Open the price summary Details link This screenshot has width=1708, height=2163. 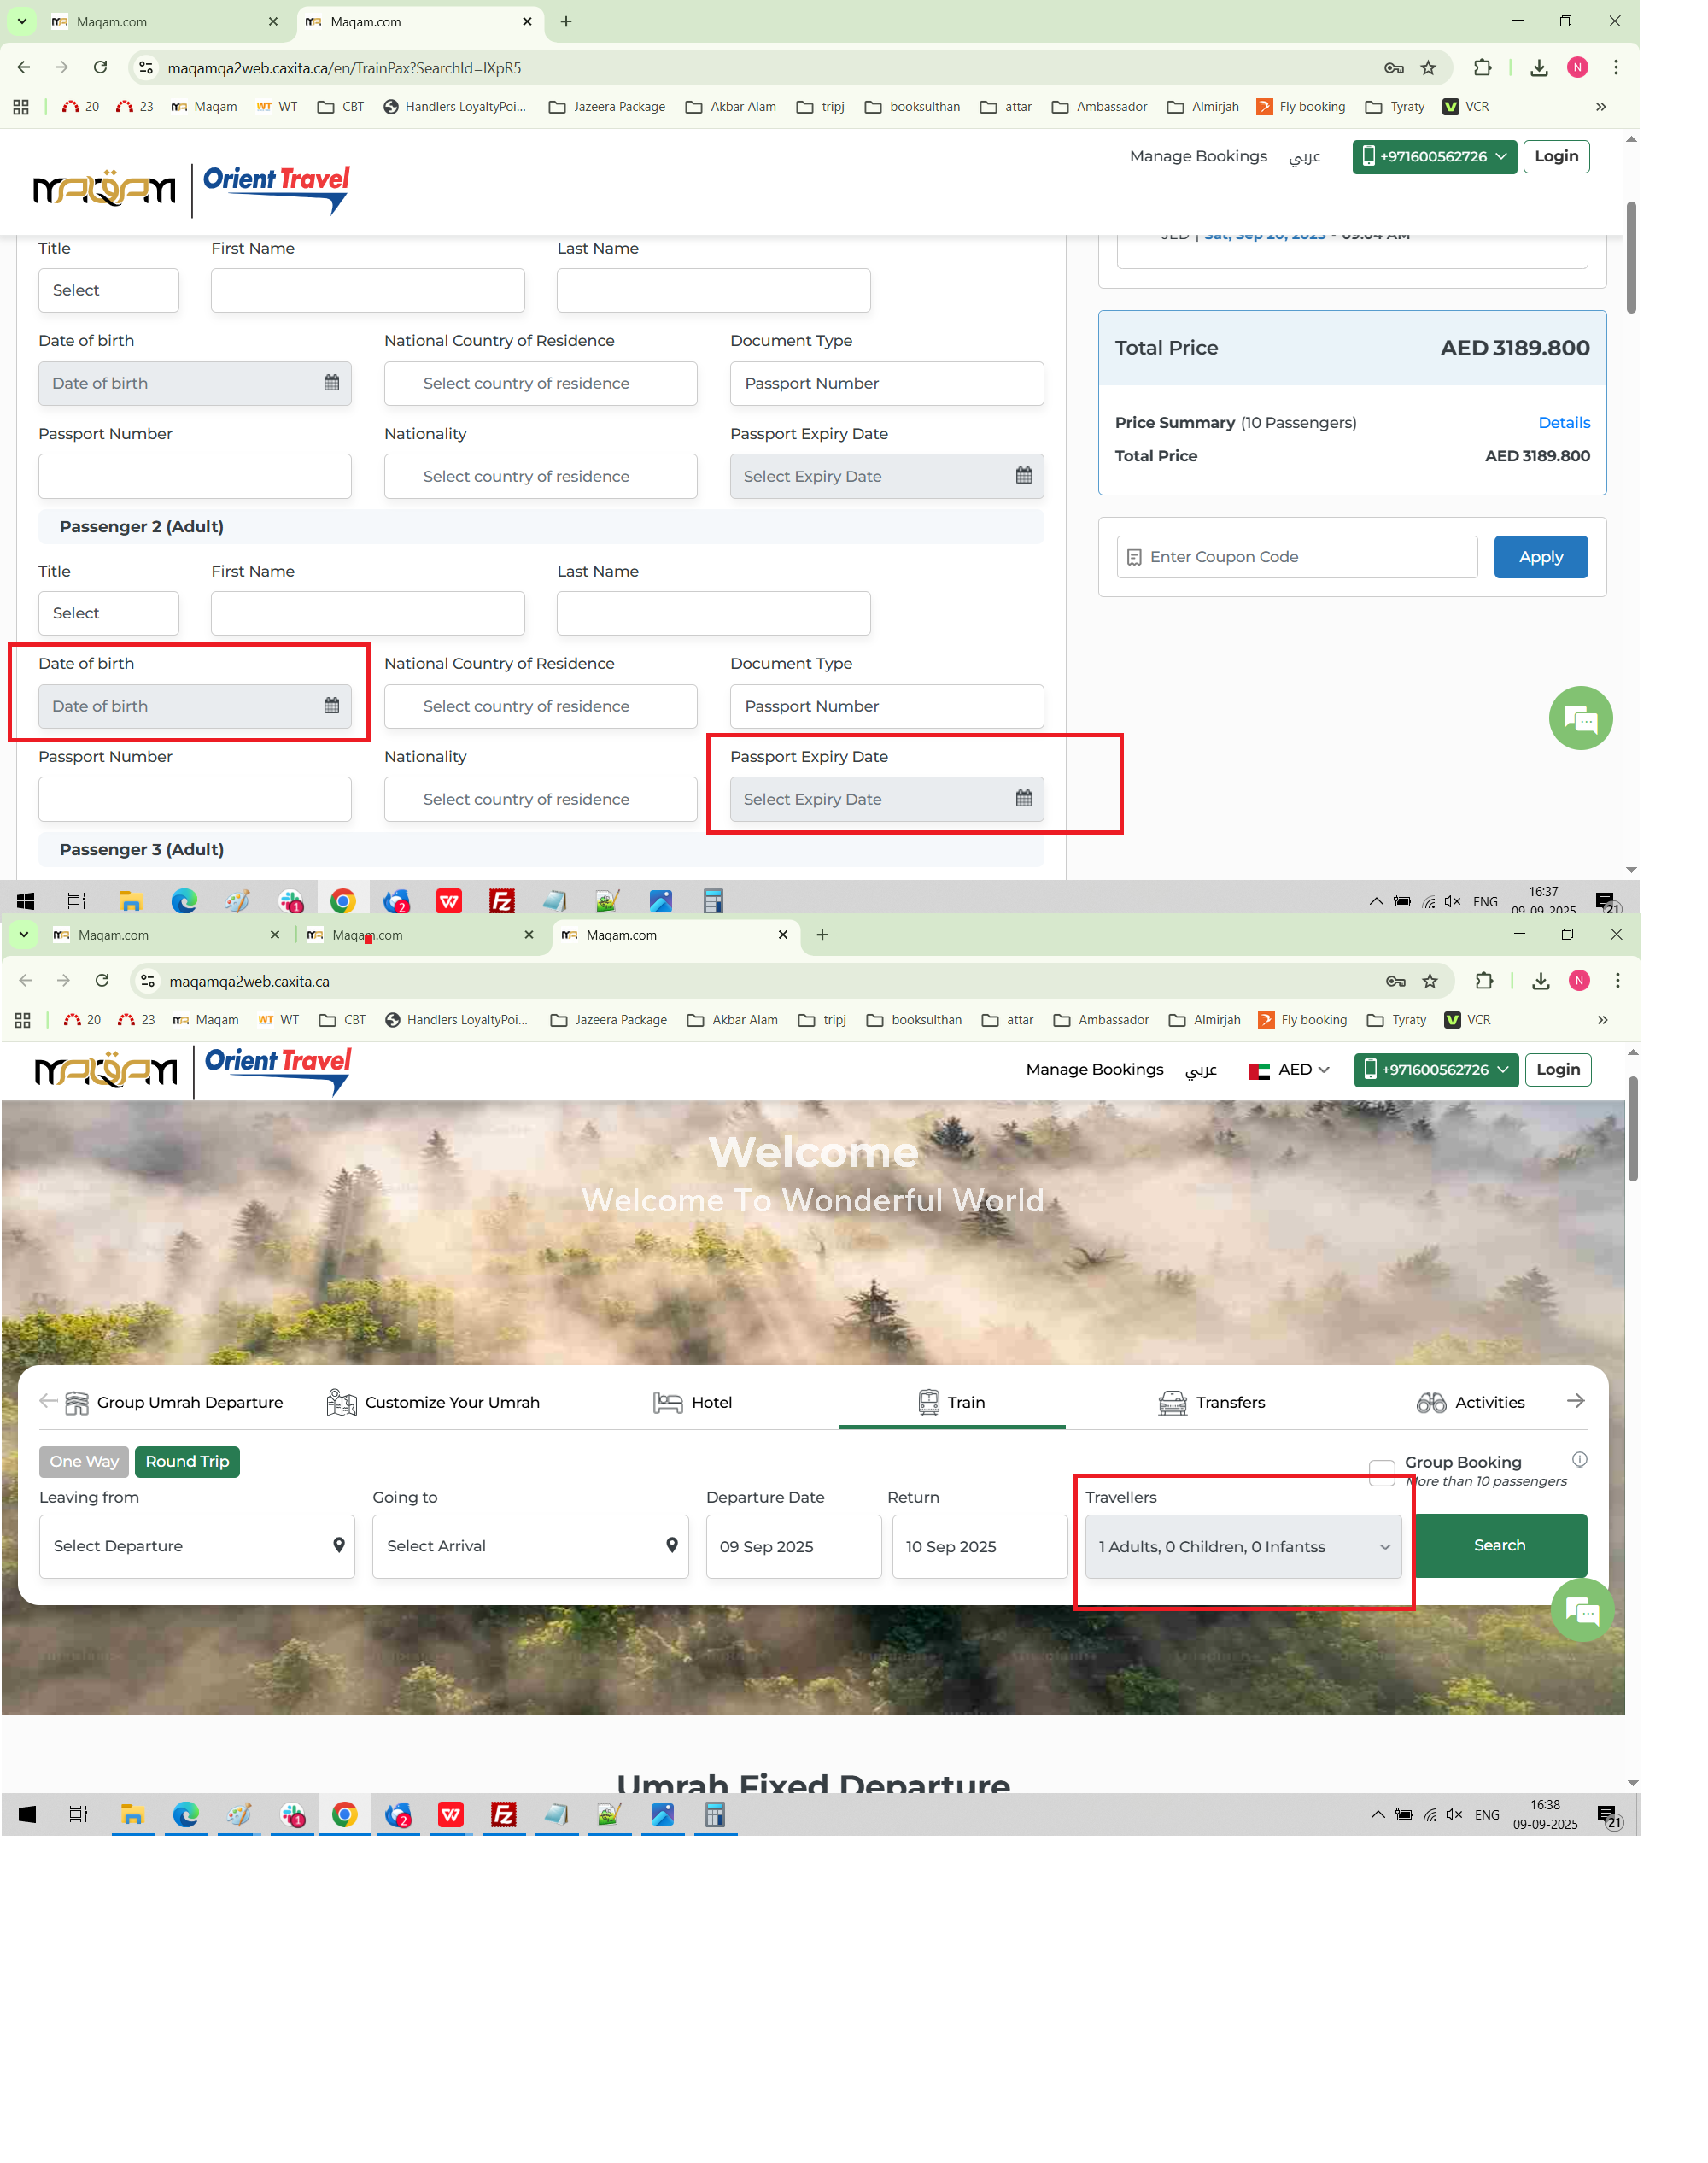click(1563, 422)
